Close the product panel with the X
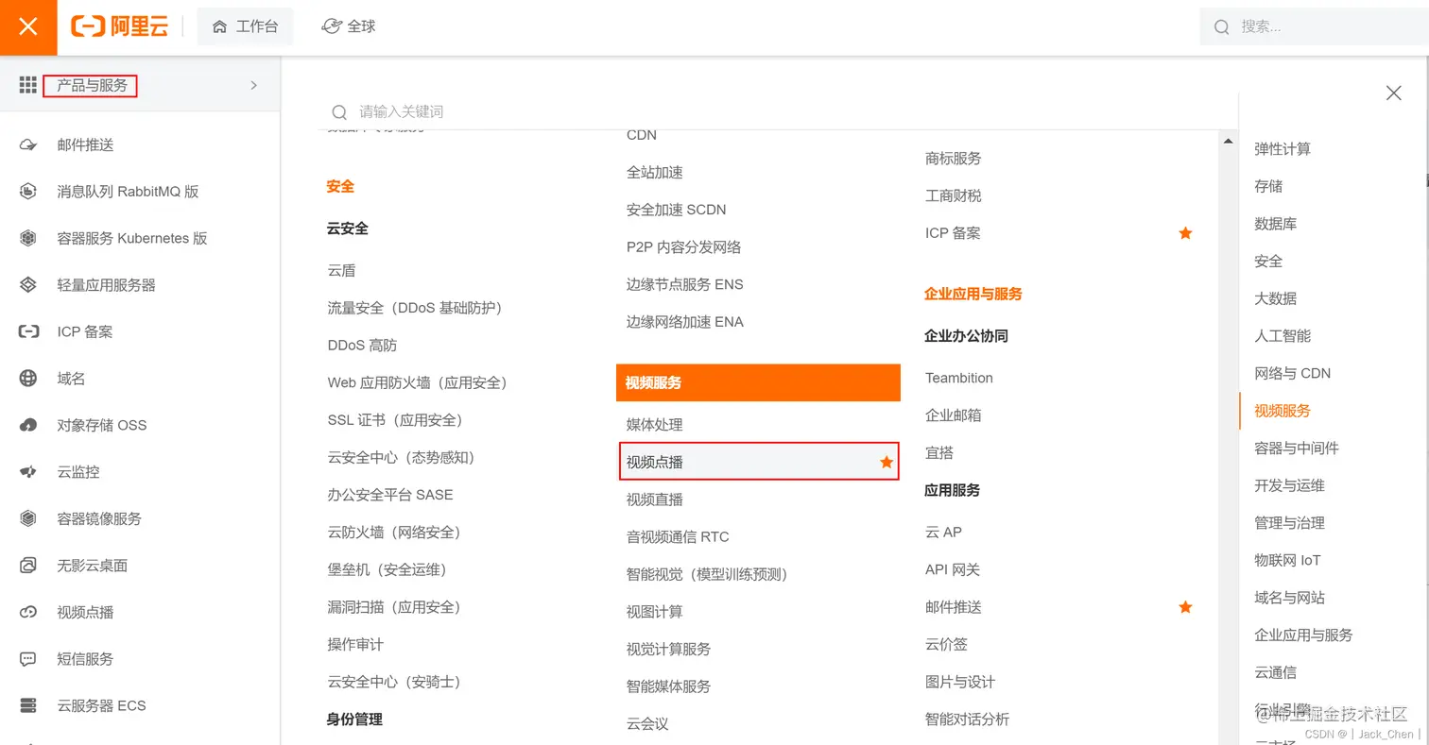 [x=1393, y=93]
